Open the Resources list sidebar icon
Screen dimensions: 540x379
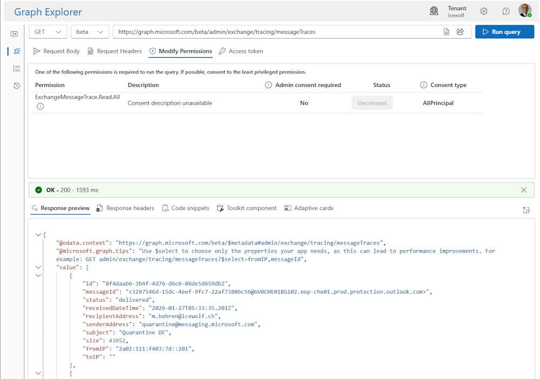(x=17, y=69)
